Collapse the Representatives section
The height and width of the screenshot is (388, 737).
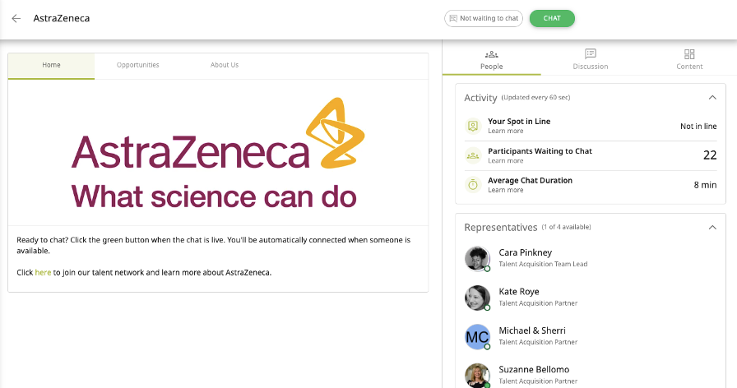click(712, 227)
